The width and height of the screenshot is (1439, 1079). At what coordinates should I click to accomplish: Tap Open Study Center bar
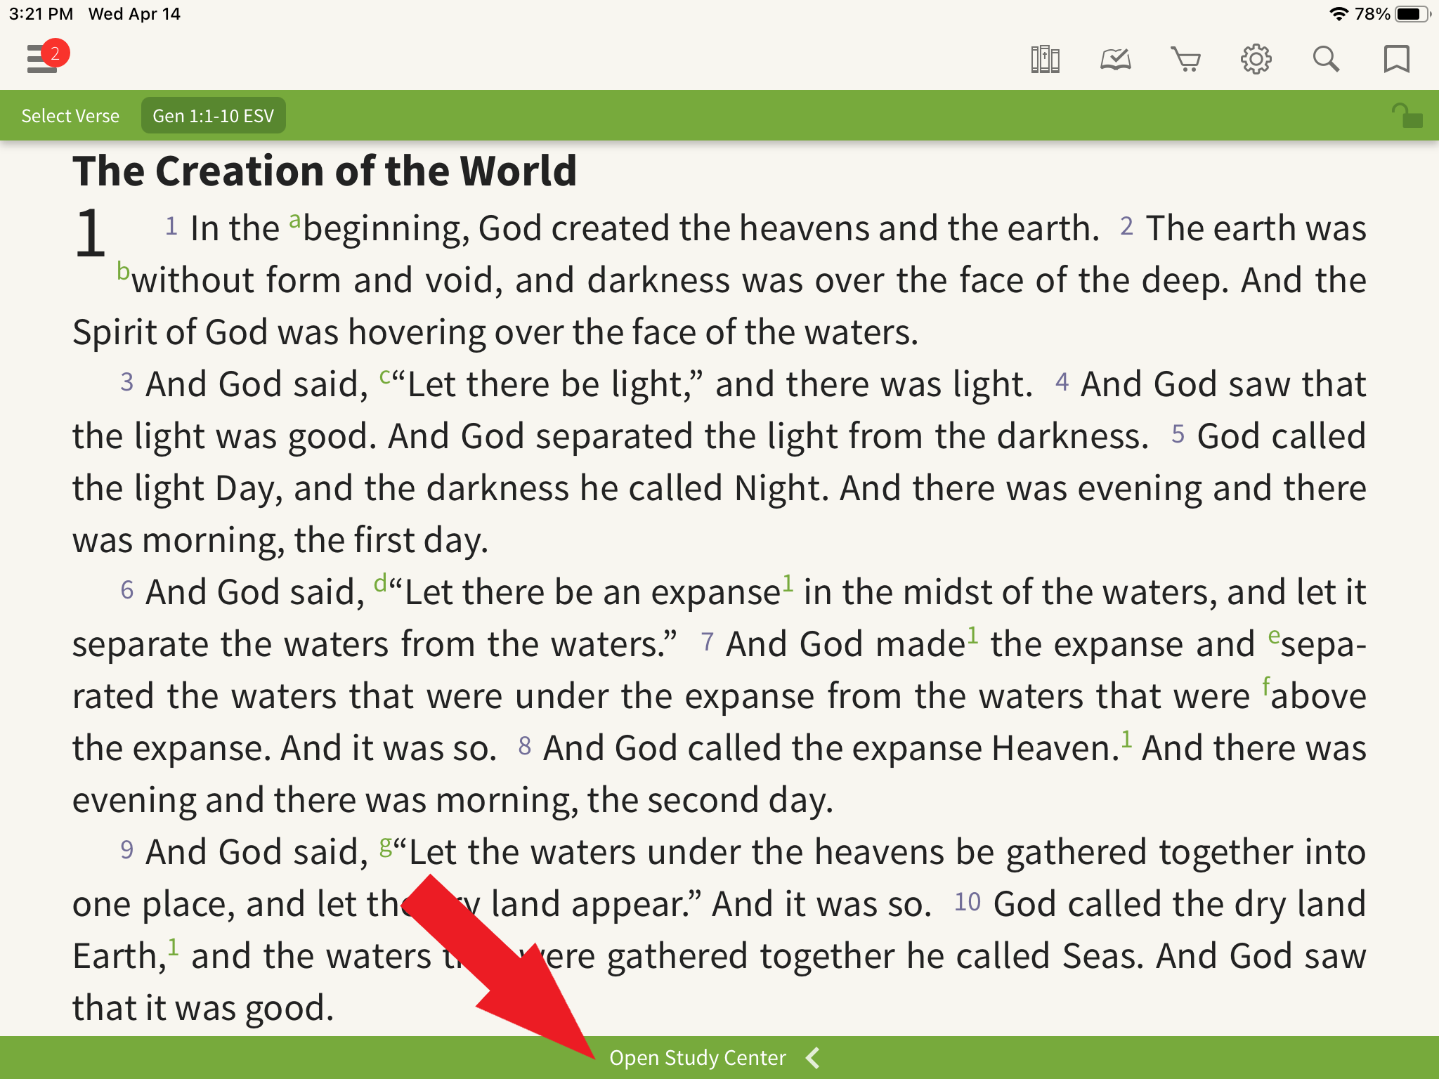click(x=719, y=1057)
